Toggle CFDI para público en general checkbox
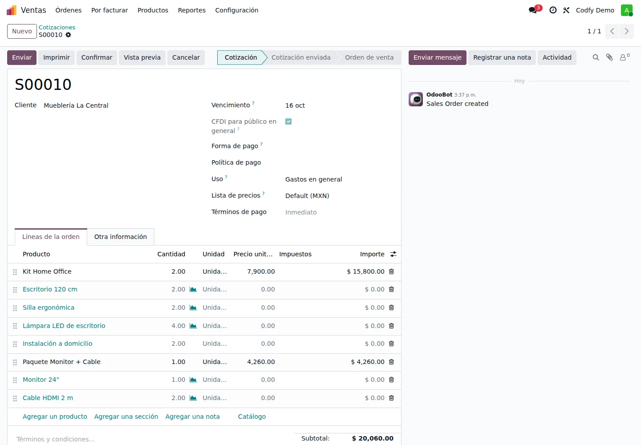Viewport: 641px width, 445px height. [288, 121]
